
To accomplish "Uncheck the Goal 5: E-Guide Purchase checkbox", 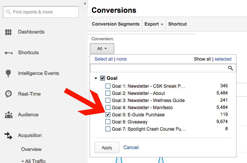I will click(108, 115).
